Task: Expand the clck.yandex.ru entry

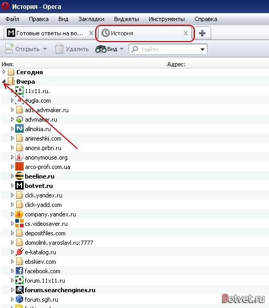Action: click(12, 195)
